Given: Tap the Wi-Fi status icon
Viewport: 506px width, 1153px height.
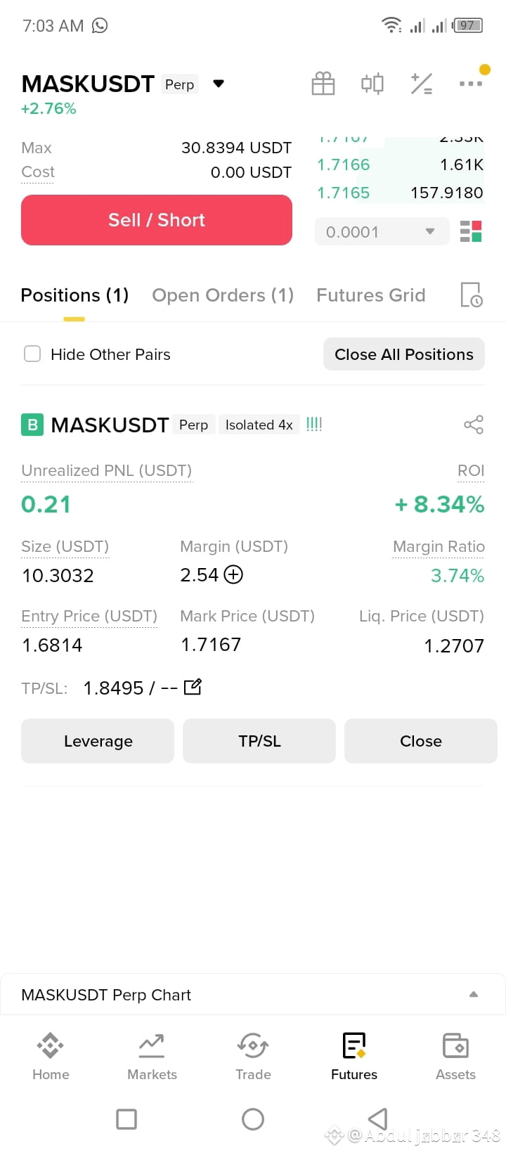Looking at the screenshot, I should pos(391,25).
